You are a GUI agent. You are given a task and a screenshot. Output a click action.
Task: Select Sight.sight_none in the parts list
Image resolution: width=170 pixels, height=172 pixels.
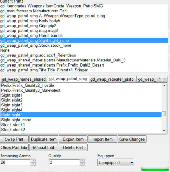point(16,120)
